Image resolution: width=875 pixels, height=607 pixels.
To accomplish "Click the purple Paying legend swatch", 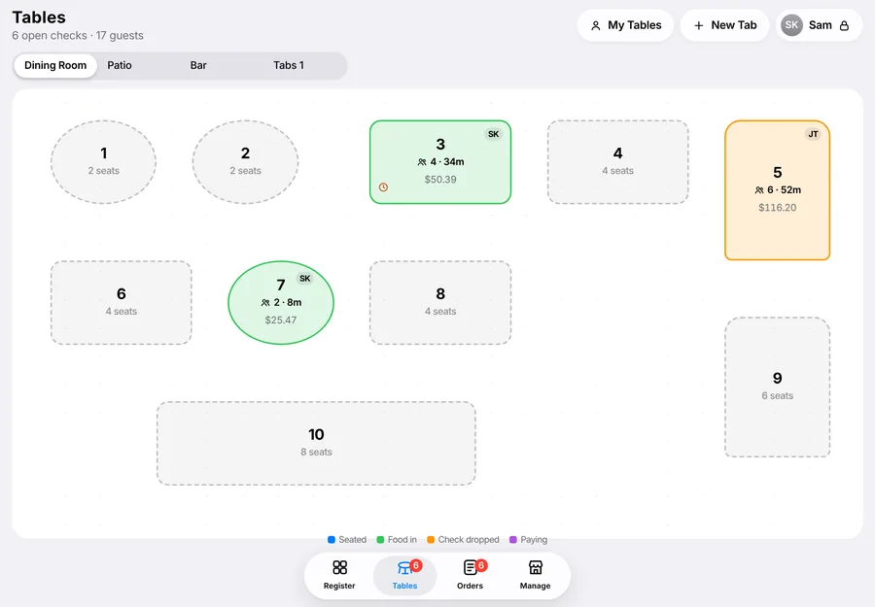I will click(513, 540).
